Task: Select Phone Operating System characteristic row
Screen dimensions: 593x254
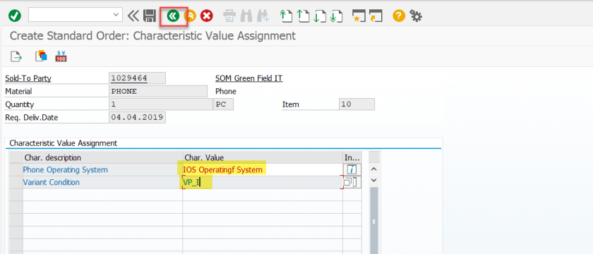Action: click(x=103, y=170)
